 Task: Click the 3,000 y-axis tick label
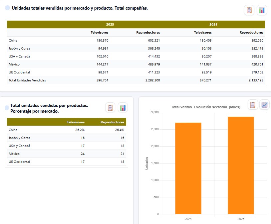[x=155, y=112]
